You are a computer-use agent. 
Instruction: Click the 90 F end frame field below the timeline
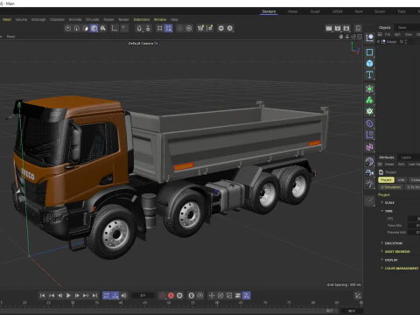coord(351,311)
